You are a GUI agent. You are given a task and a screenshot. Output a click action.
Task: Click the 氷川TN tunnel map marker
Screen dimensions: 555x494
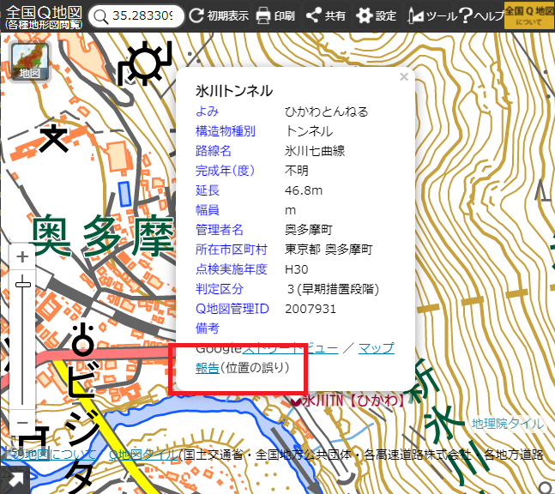[297, 401]
